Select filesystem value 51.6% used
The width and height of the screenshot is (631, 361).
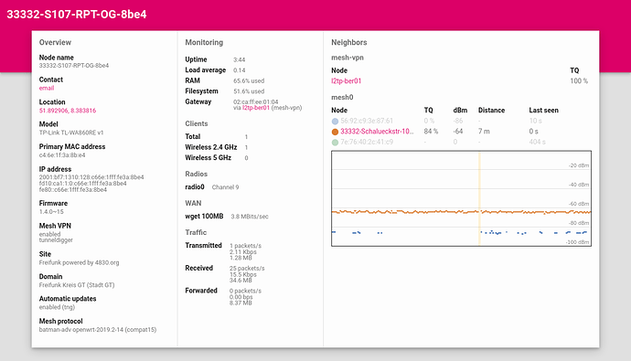point(249,91)
